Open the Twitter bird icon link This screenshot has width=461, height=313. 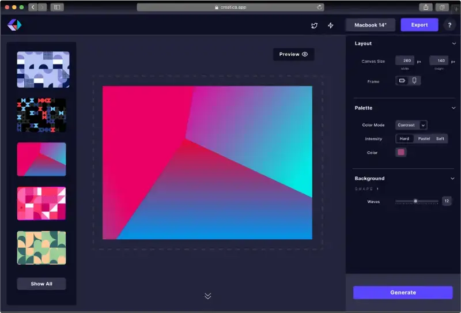[x=314, y=25]
